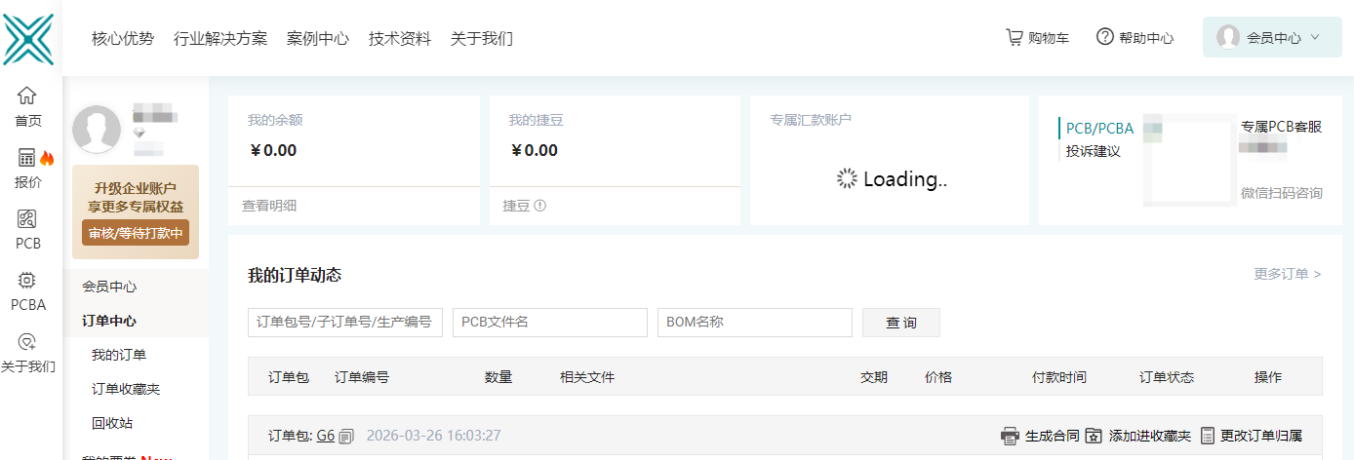Image resolution: width=1354 pixels, height=460 pixels.
Task: Open the 行业解决方案 menu item
Action: 220,39
